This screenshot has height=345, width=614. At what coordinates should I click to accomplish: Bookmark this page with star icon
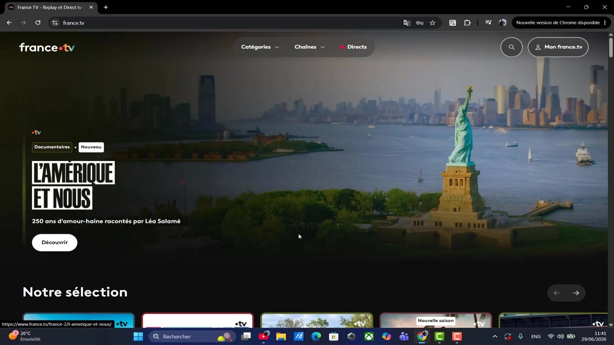click(x=433, y=23)
